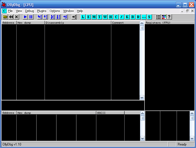
Task: Click Registers (FPU) header bar
Action: click(x=170, y=23)
